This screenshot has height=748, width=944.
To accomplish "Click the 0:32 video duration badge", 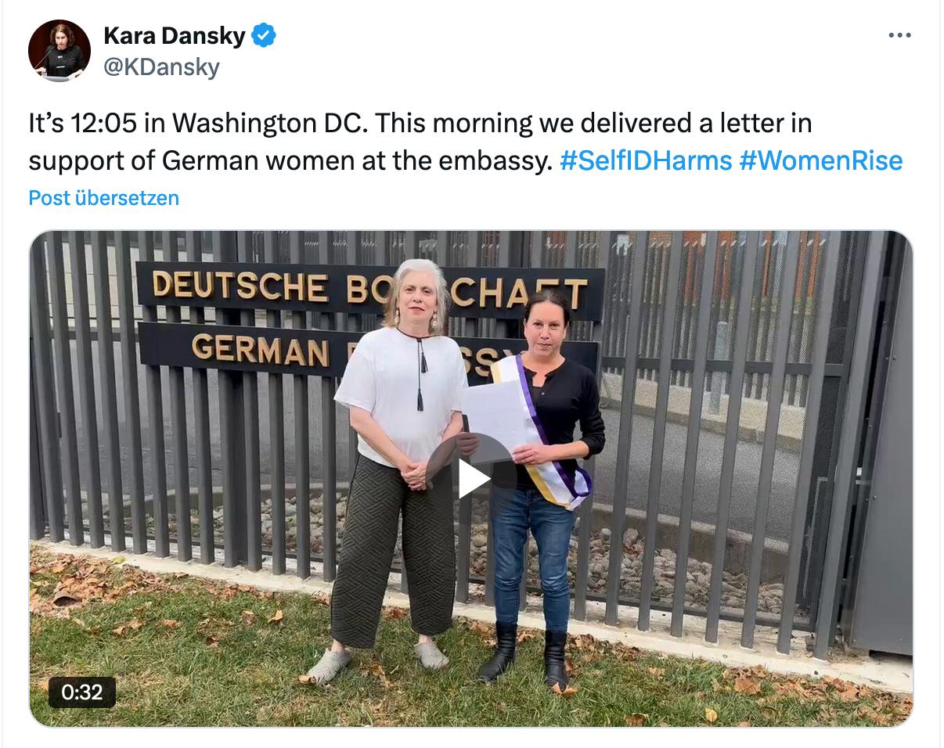I will 82,692.
